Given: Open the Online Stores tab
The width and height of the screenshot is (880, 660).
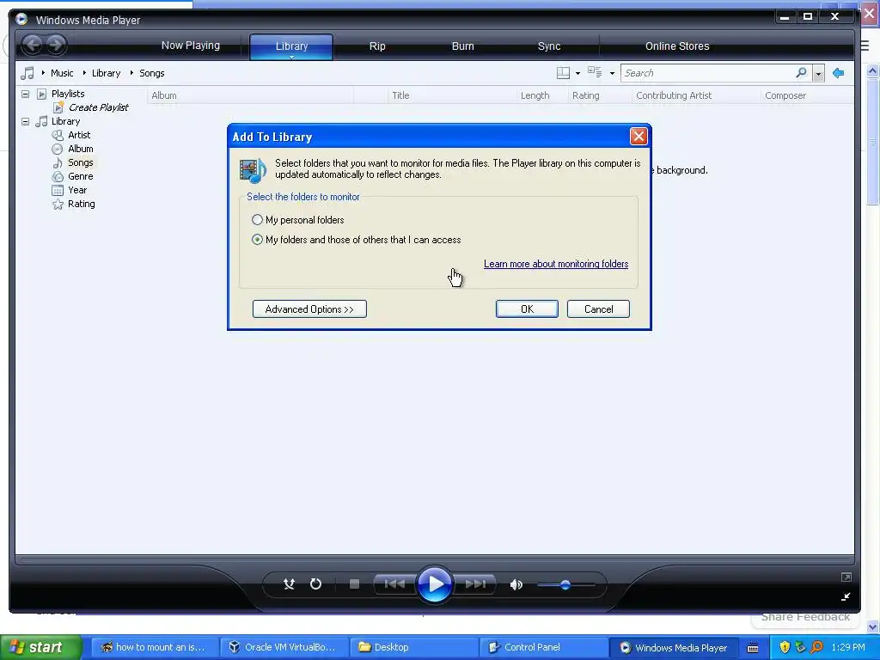Looking at the screenshot, I should 677,46.
